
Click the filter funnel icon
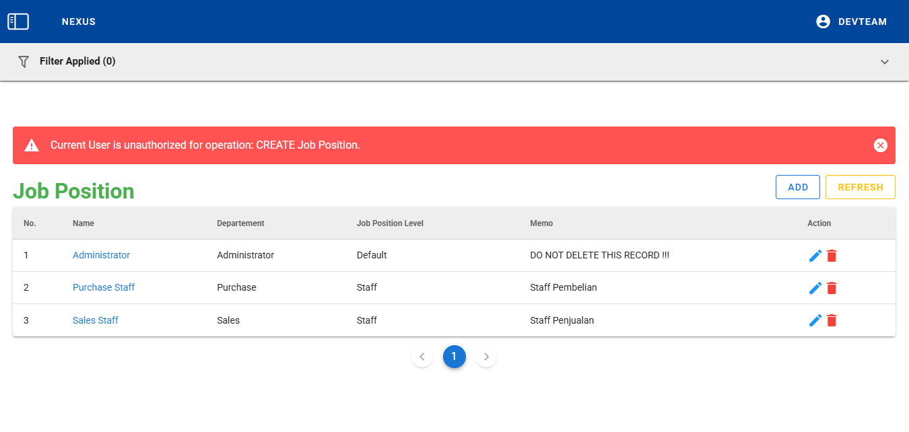(24, 61)
